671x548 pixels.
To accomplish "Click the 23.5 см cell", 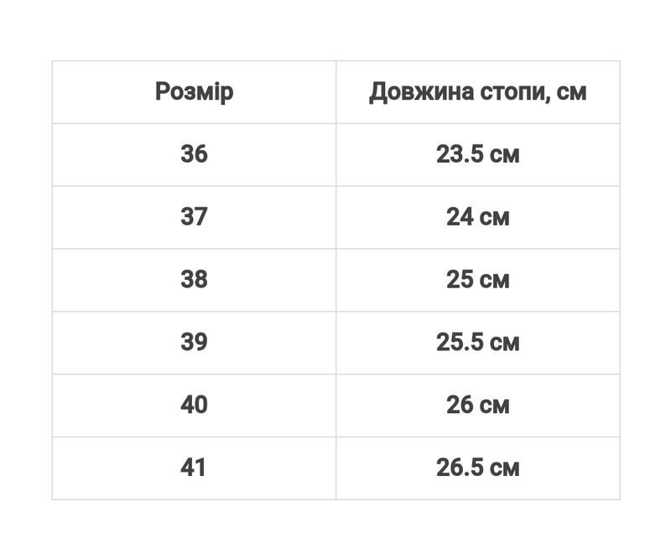I will pos(477,154).
